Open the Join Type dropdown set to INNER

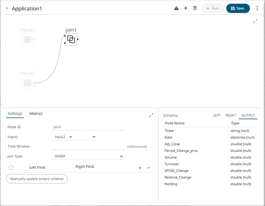point(87,156)
